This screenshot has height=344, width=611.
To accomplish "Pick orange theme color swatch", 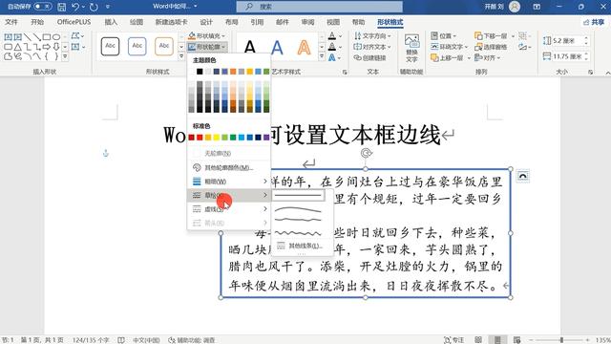I will click(x=233, y=72).
